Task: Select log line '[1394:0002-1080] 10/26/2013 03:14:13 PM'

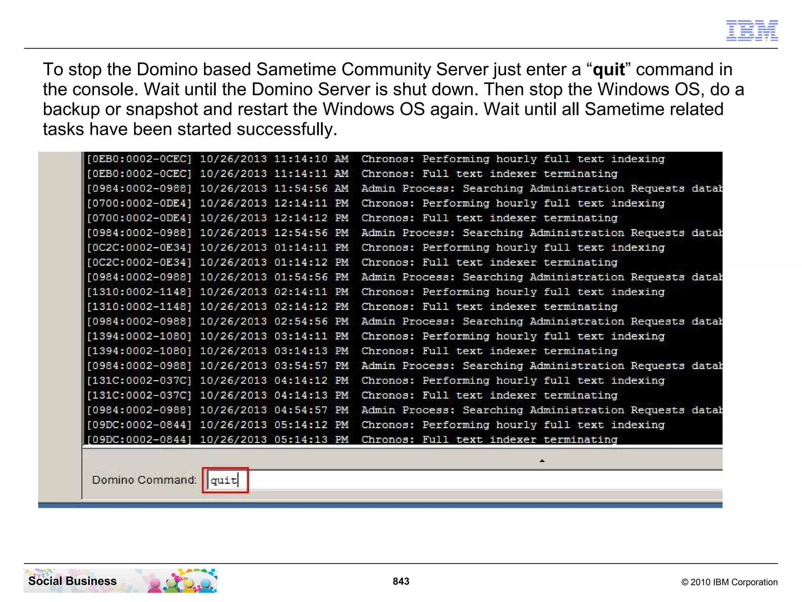Action: click(x=352, y=351)
